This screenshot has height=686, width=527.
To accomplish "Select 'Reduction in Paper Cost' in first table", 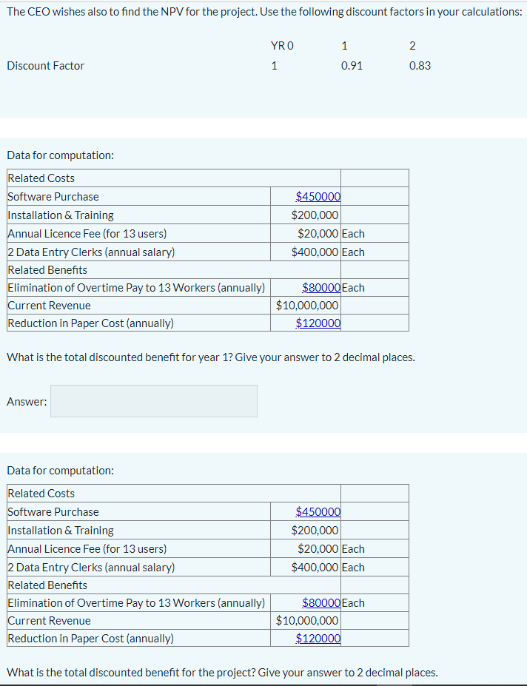I will point(91,323).
